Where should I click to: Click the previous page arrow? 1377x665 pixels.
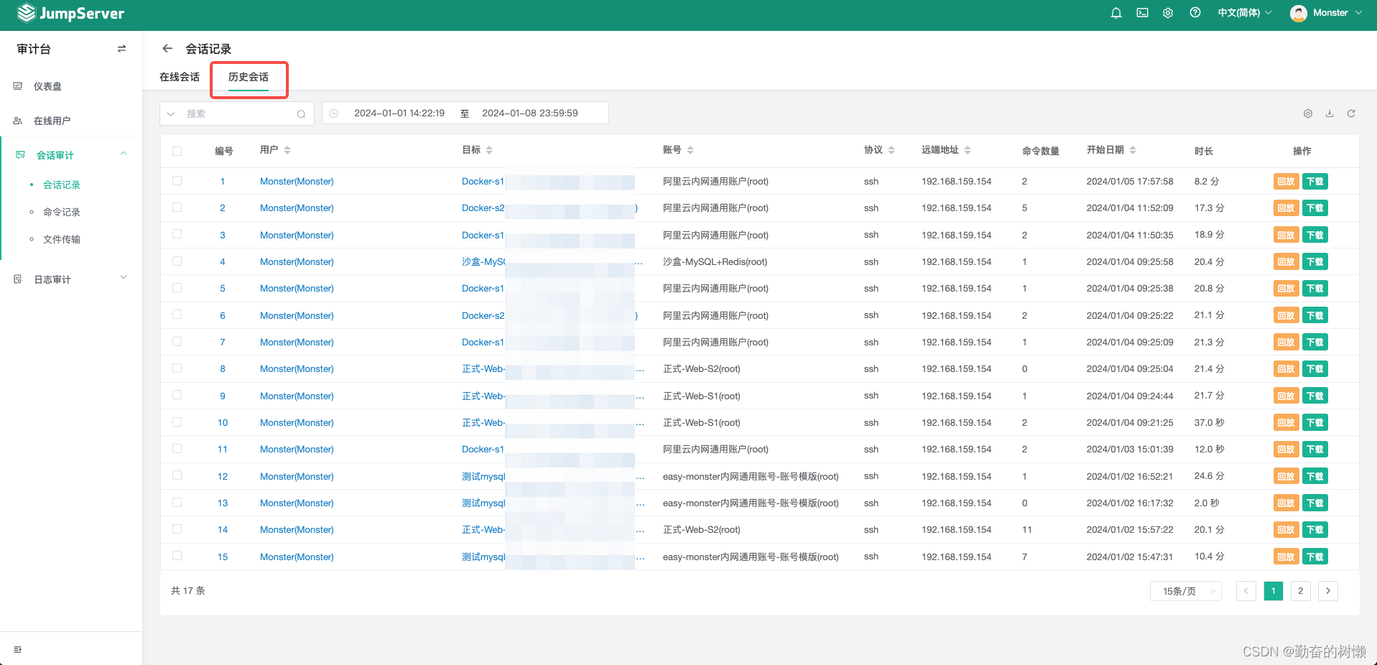1246,591
